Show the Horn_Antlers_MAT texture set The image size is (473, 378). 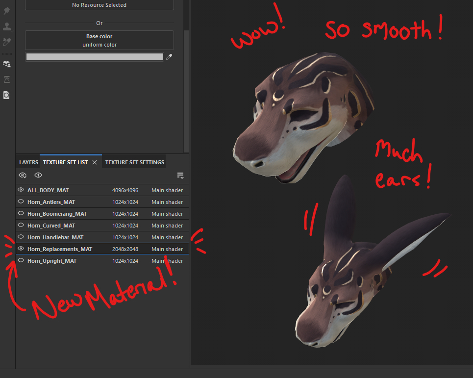pos(21,202)
